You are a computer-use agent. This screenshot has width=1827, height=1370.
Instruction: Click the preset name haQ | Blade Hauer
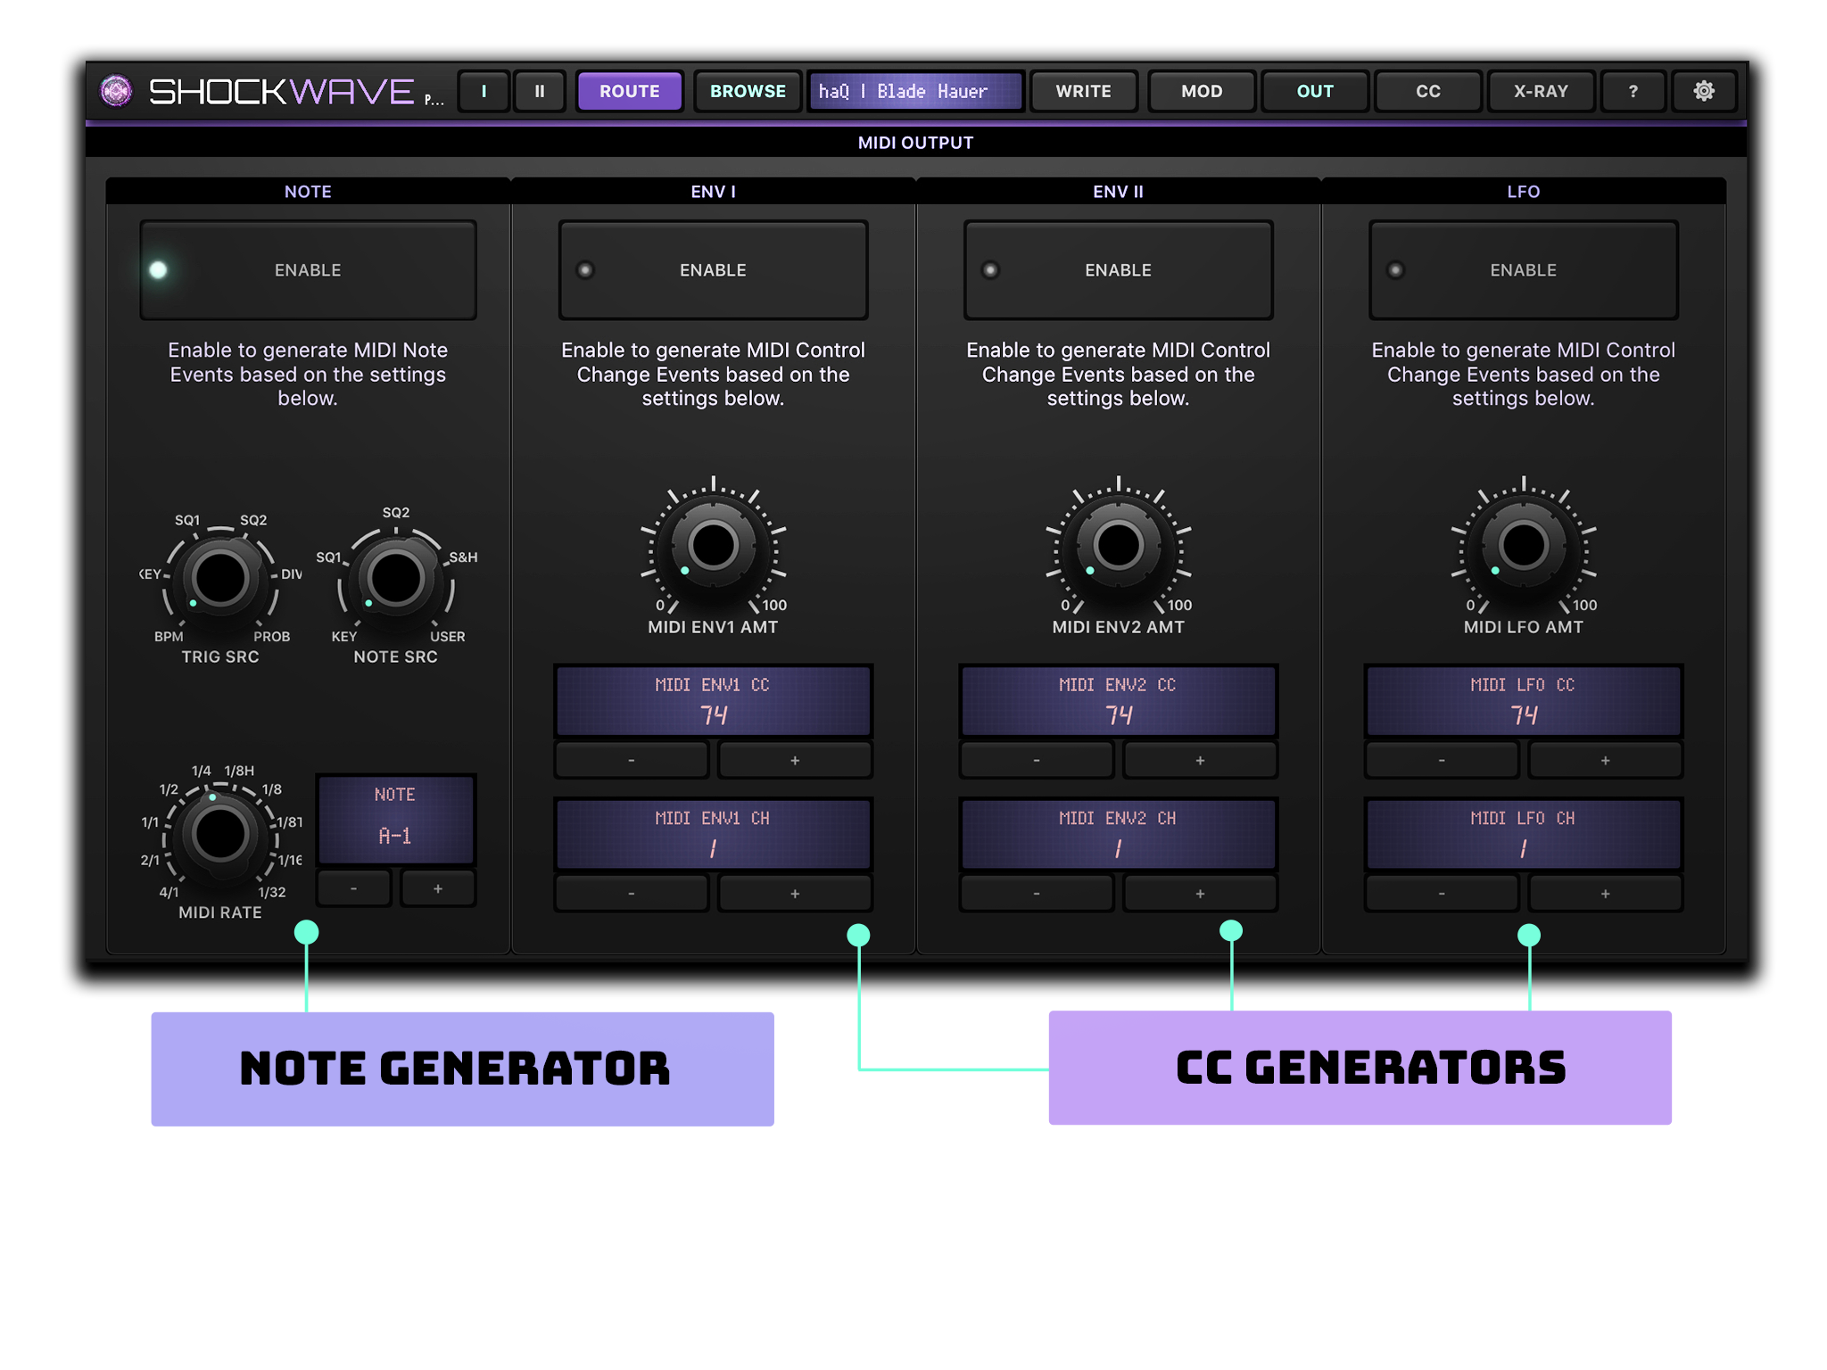pos(914,91)
